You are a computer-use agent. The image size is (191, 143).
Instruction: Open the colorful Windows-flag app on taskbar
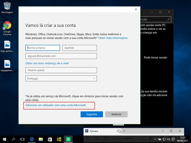click(59, 139)
